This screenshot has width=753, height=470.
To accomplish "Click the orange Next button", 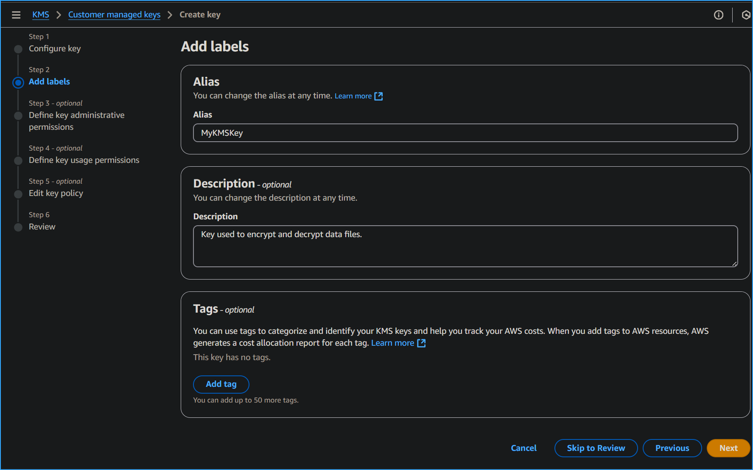I will coord(728,448).
